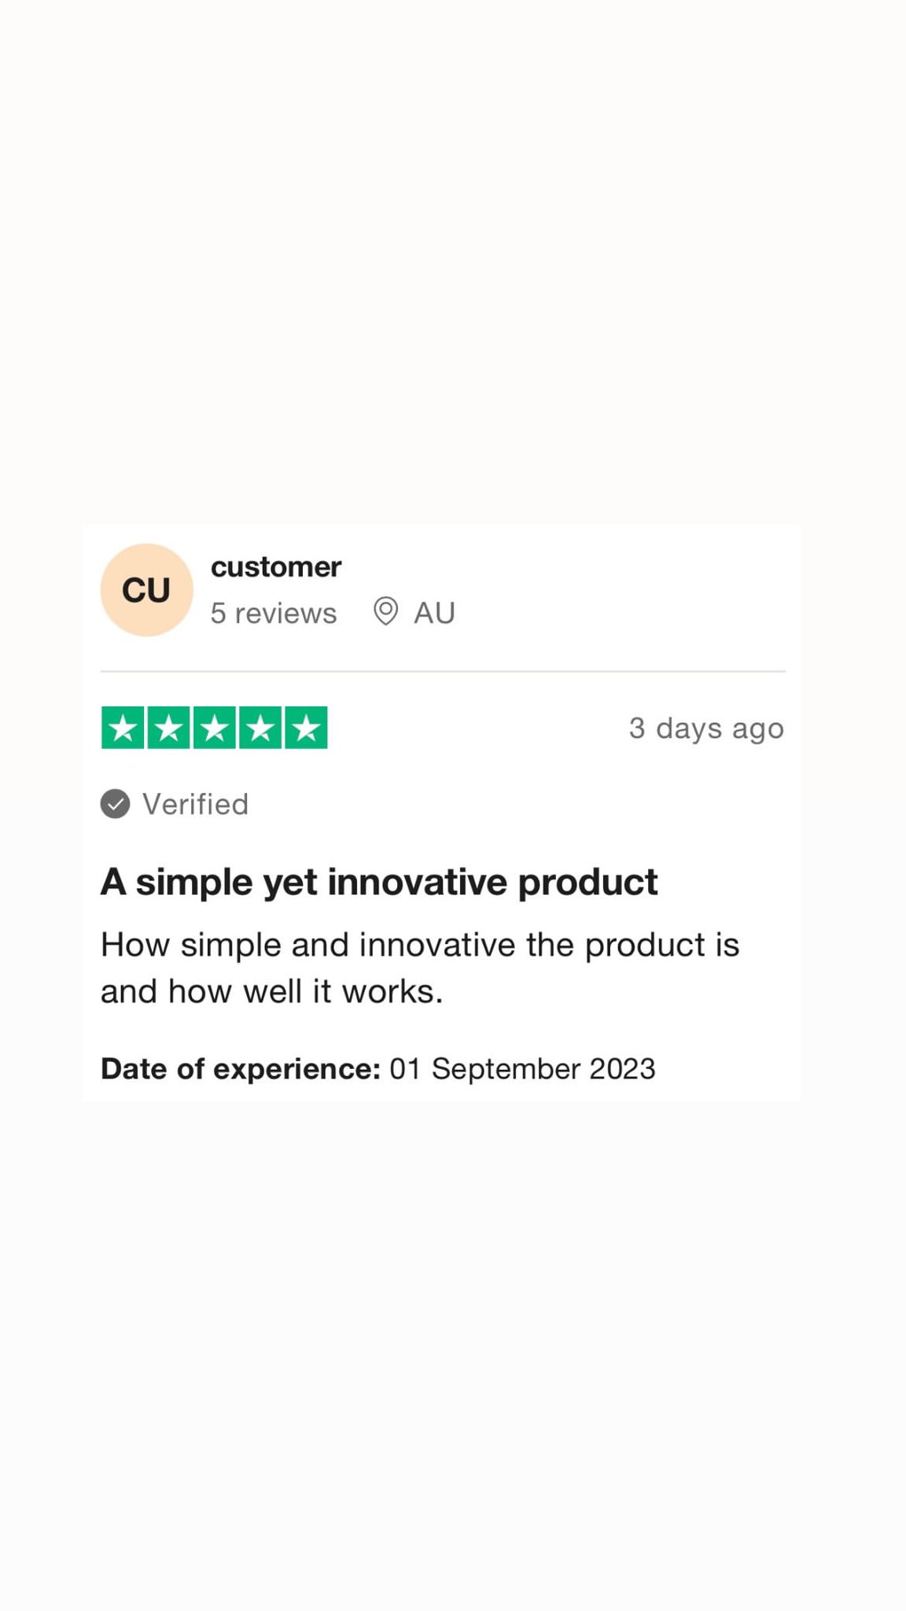Select the second green rating star
The height and width of the screenshot is (1611, 906).
[168, 728]
